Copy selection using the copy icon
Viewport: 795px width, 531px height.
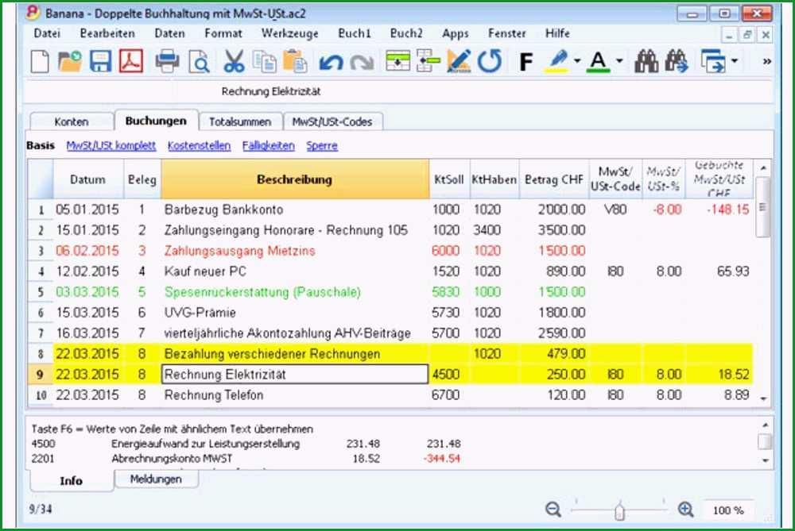(x=265, y=61)
